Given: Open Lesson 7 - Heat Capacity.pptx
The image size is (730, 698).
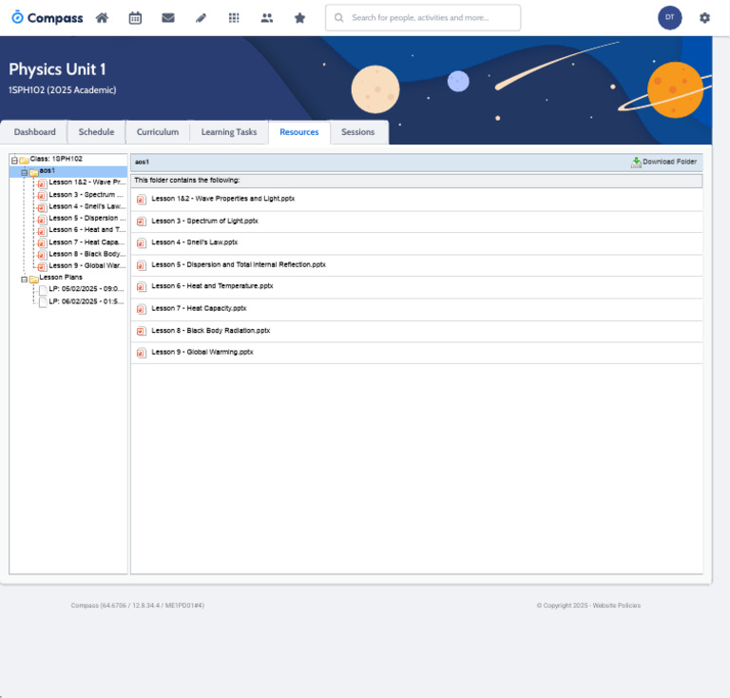Looking at the screenshot, I should [x=199, y=308].
